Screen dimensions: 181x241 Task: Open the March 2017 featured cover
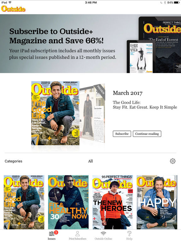55,113
